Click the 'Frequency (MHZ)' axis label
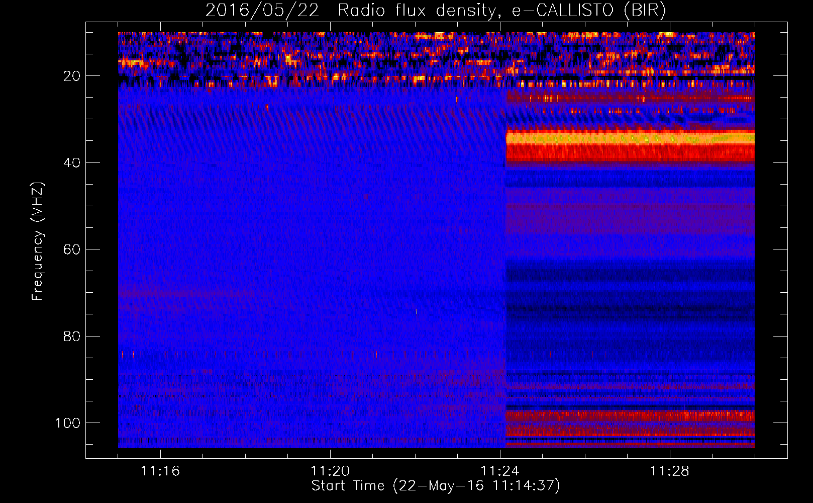 point(38,241)
